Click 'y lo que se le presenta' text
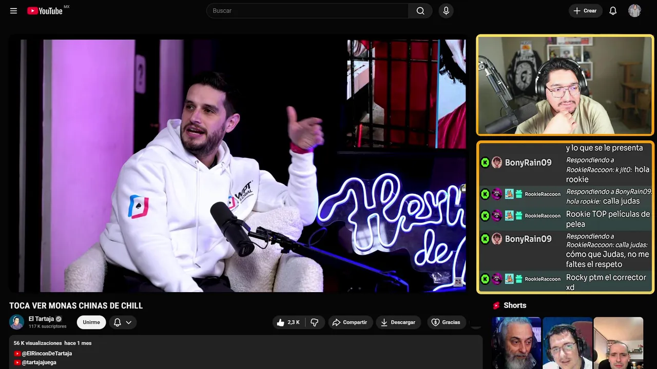The image size is (657, 369). (x=604, y=148)
